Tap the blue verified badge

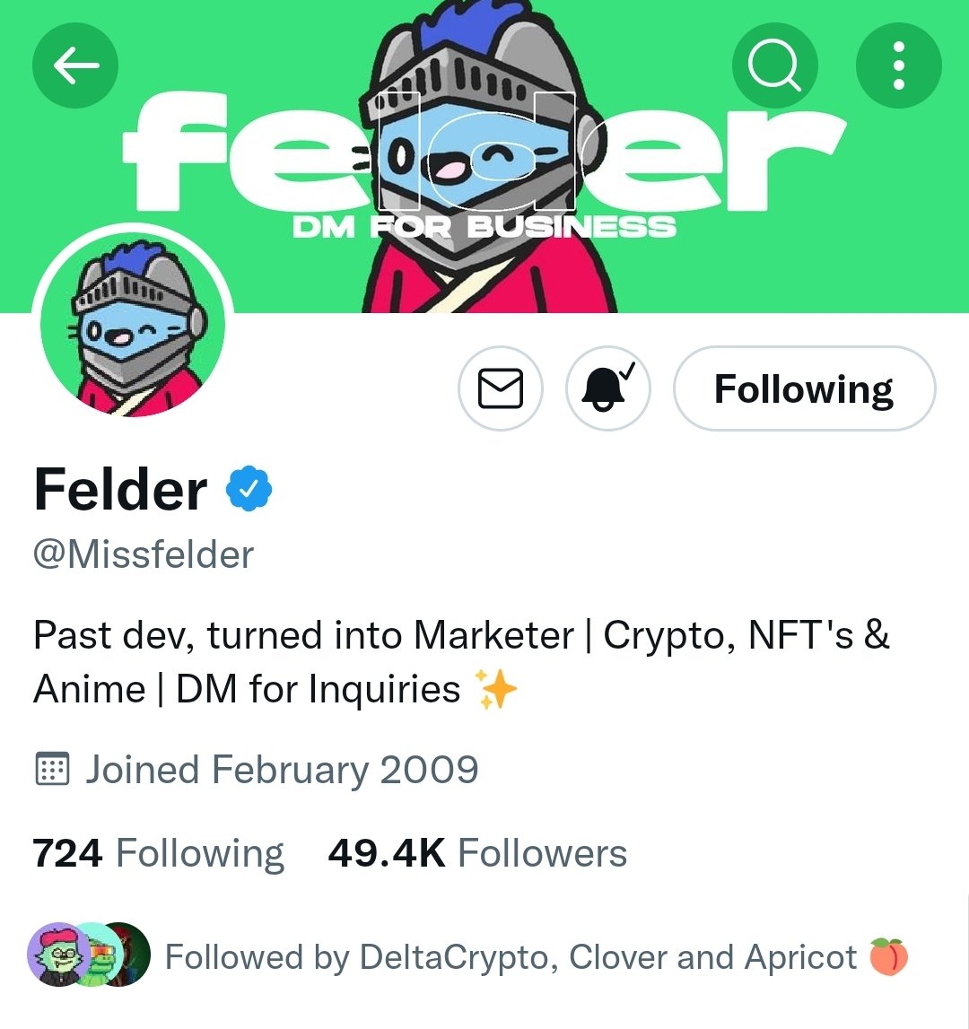(x=249, y=488)
